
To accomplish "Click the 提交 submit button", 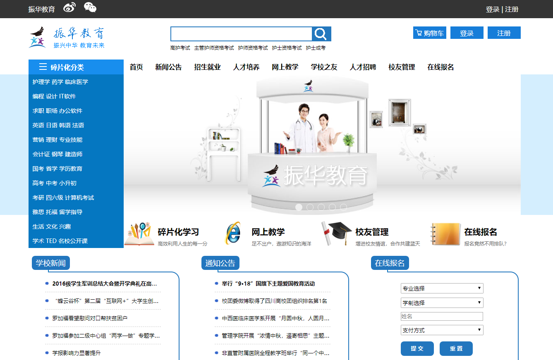I will (x=417, y=348).
